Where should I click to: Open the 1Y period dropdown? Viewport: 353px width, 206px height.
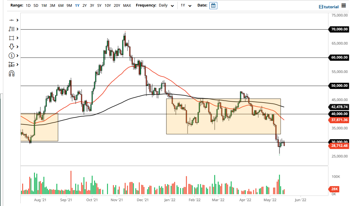click(x=185, y=5)
